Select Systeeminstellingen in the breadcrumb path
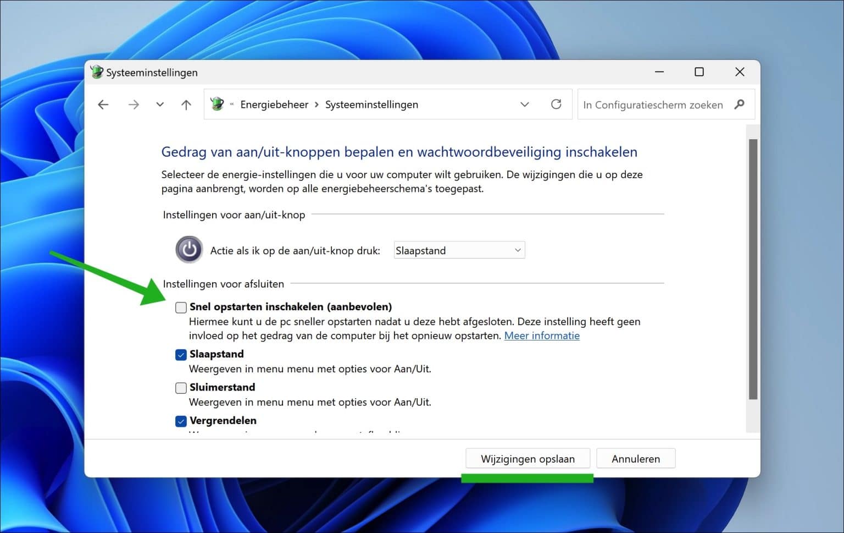This screenshot has height=533, width=844. 371,104
